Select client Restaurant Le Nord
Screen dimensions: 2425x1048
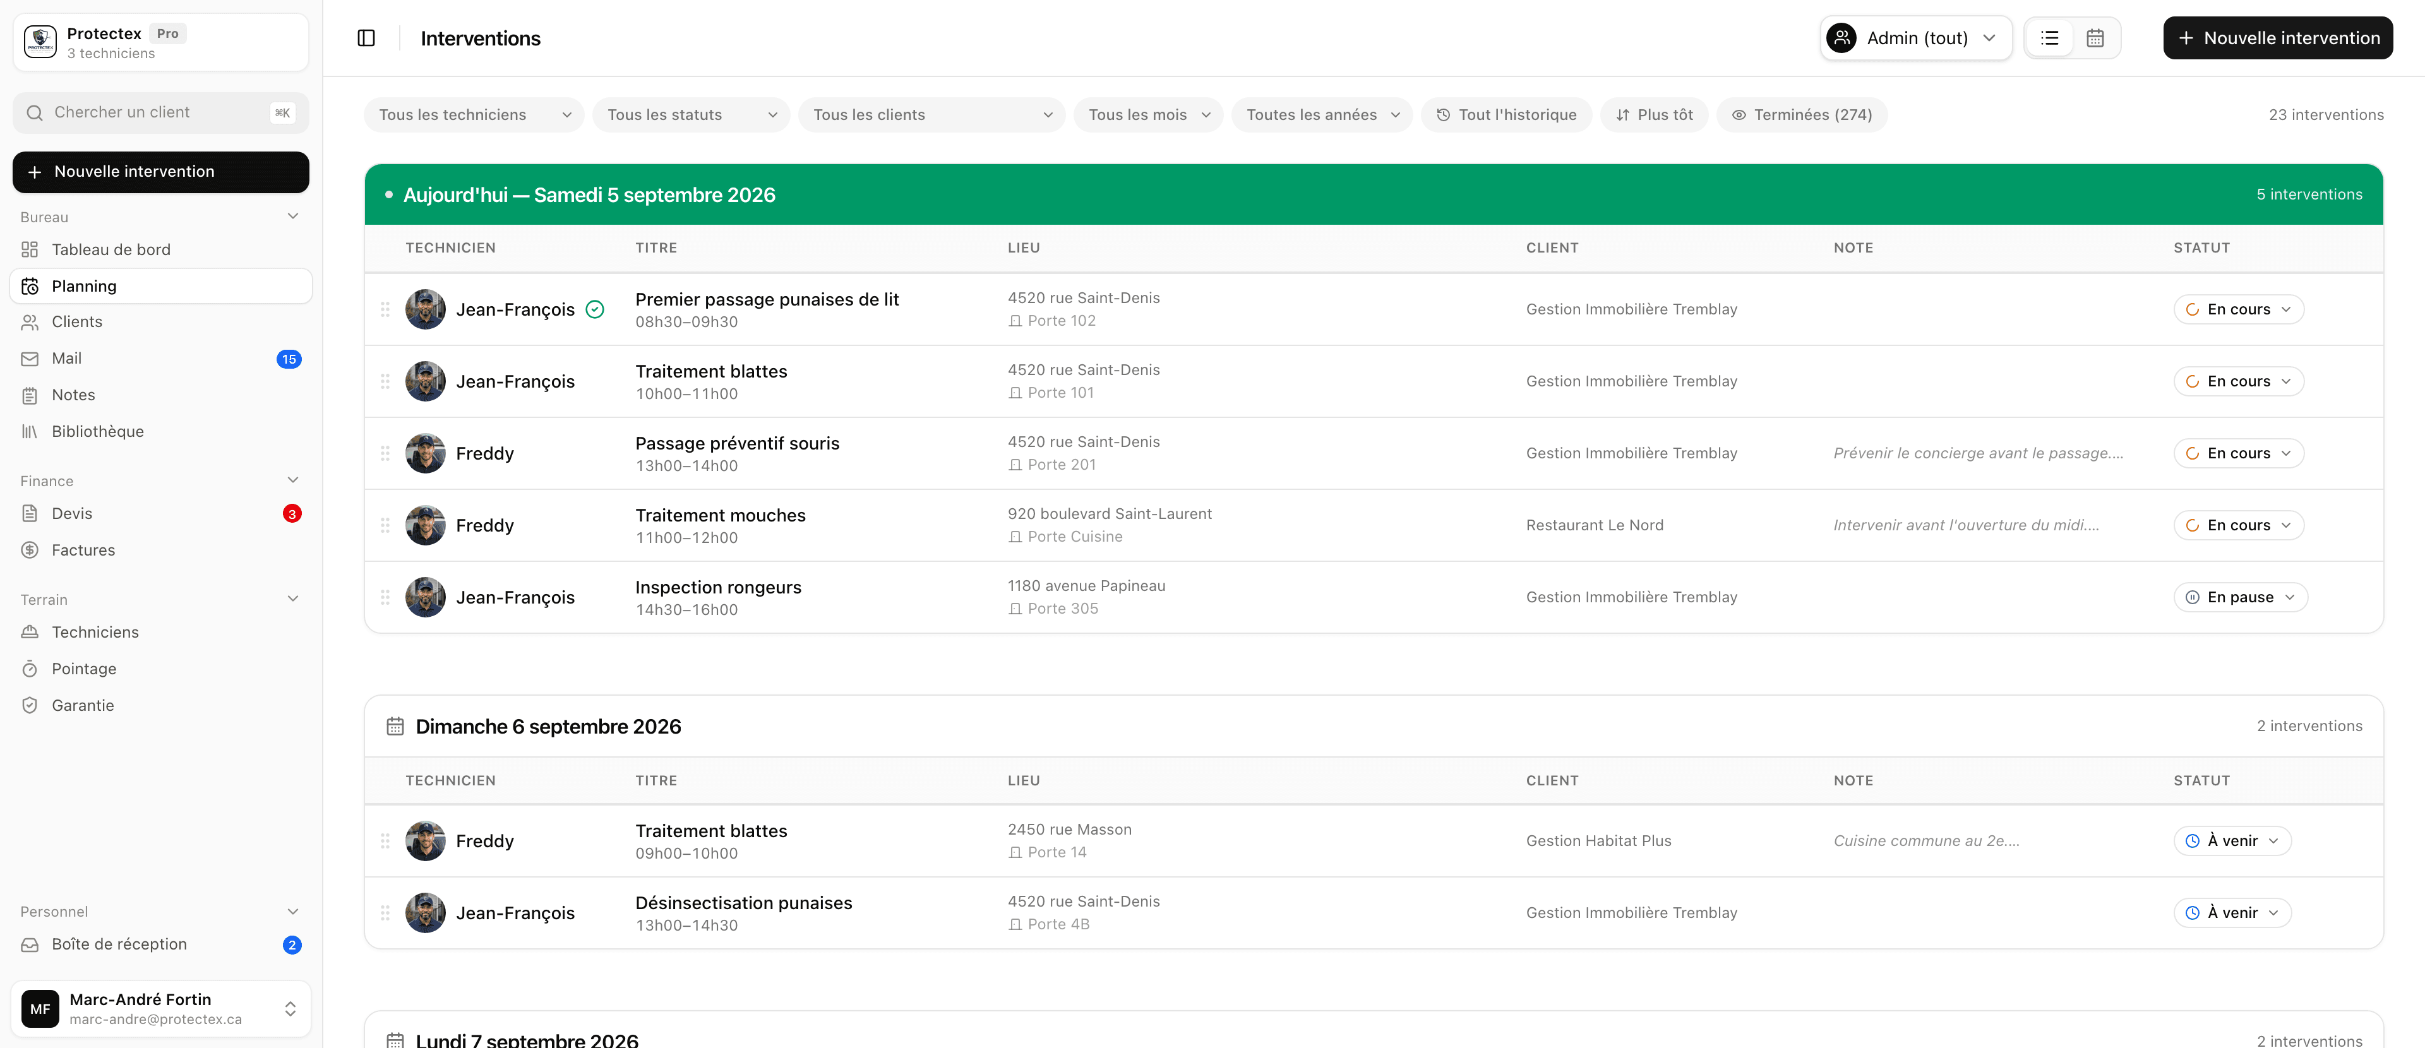tap(1595, 525)
